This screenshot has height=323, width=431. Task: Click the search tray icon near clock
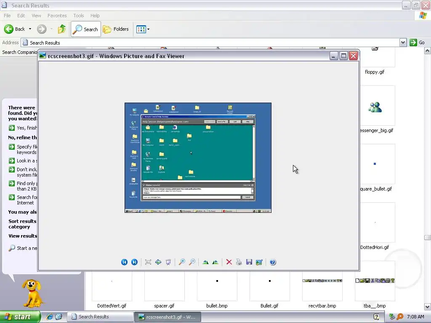[x=400, y=317]
